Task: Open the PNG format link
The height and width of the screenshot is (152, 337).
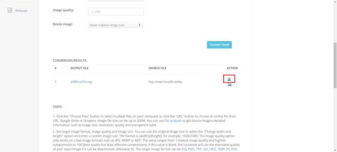Action: tap(191, 149)
